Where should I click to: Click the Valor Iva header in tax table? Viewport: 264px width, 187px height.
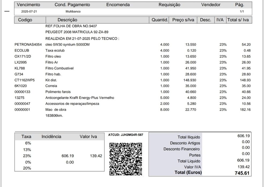88,136
